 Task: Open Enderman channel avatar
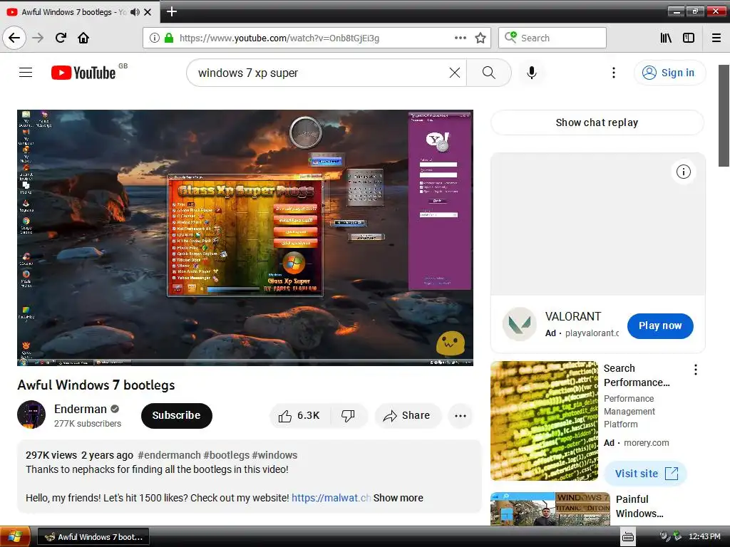pos(31,415)
